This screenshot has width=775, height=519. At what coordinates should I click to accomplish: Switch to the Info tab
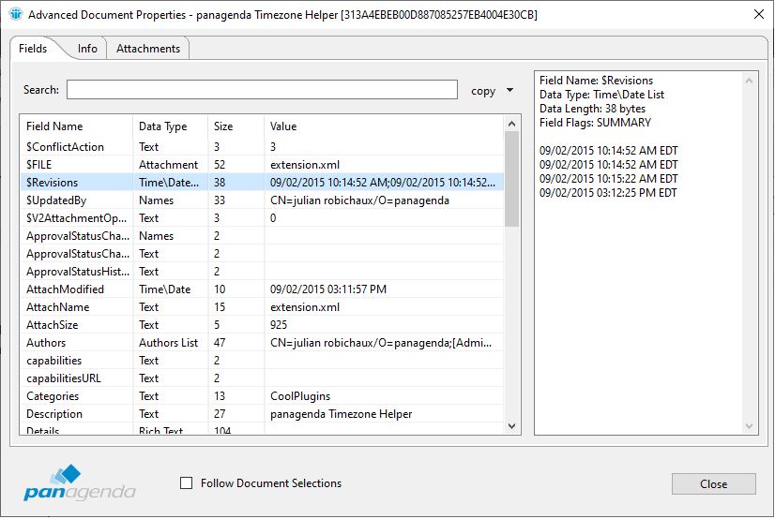[x=87, y=49]
